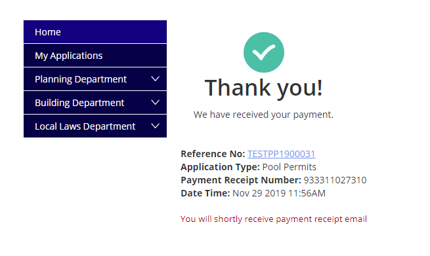The height and width of the screenshot is (256, 430).
Task: Click the Reference No label
Action: pos(213,154)
